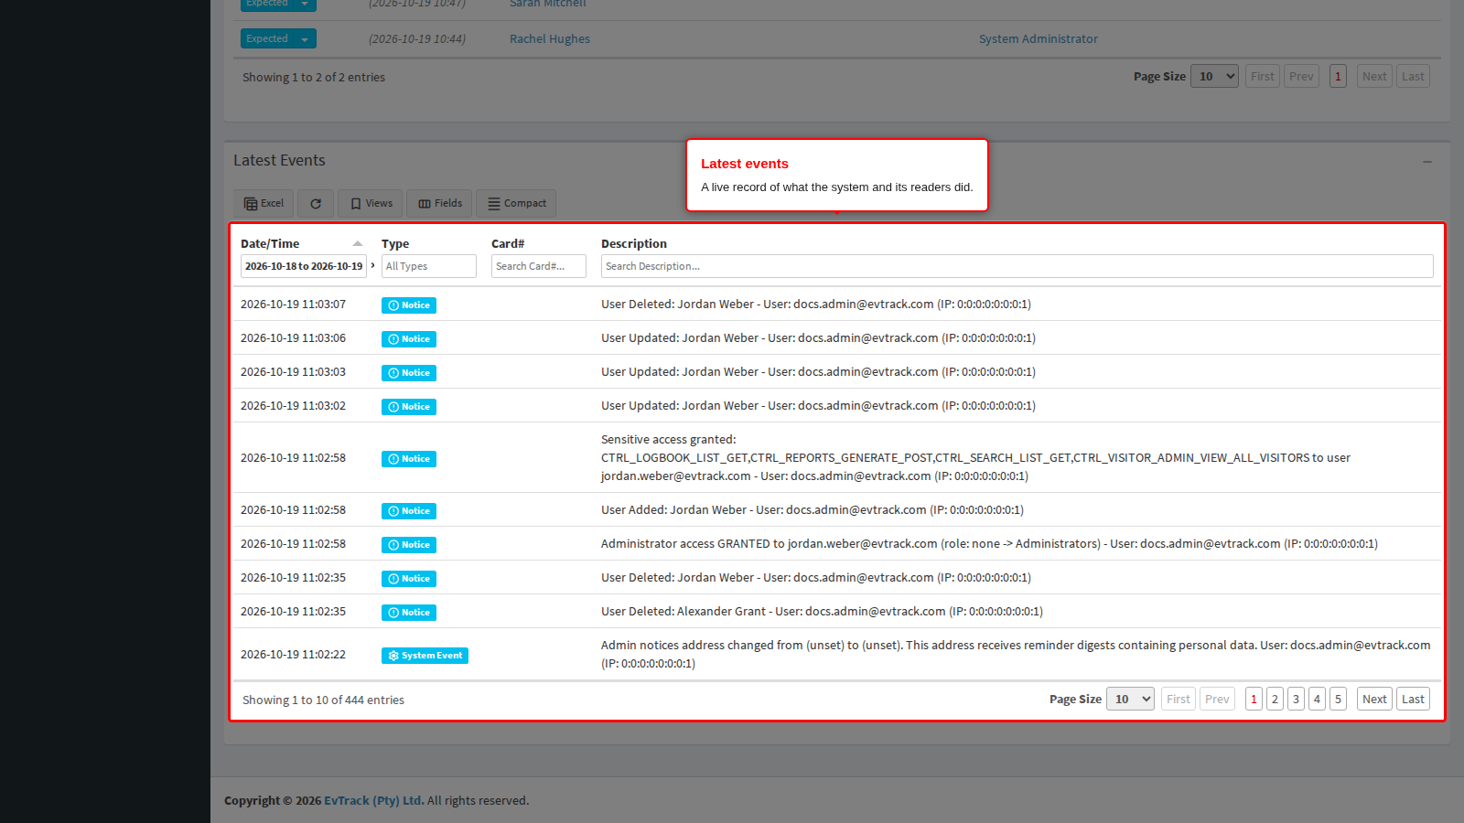The width and height of the screenshot is (1464, 823).
Task: Click the (2026-10-19 10:44) timestamp
Action: click(x=417, y=38)
